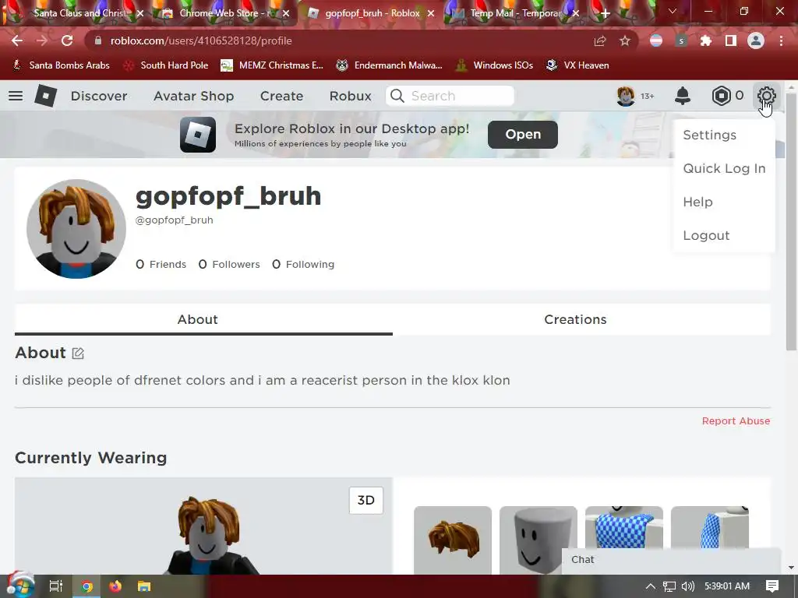Expand the tab search chevron in Chrome
Image resolution: width=798 pixels, height=598 pixels.
pos(673,11)
